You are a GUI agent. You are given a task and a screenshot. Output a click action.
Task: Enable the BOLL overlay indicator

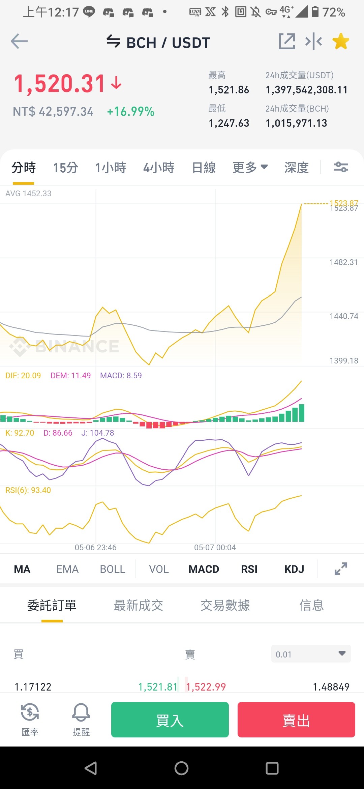pyautogui.click(x=113, y=569)
